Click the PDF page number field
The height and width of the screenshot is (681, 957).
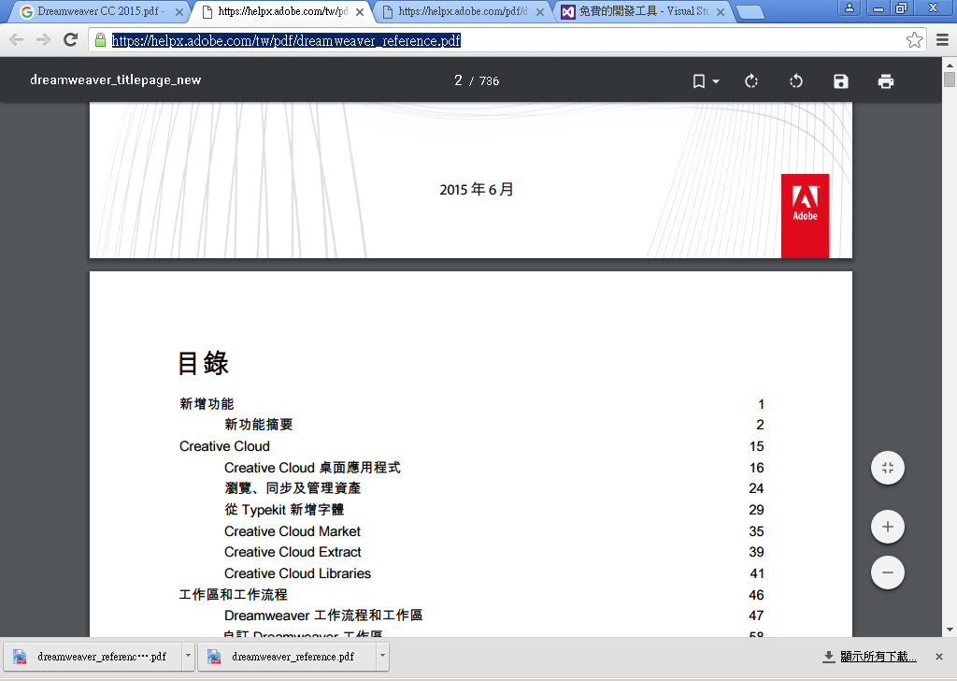(458, 80)
